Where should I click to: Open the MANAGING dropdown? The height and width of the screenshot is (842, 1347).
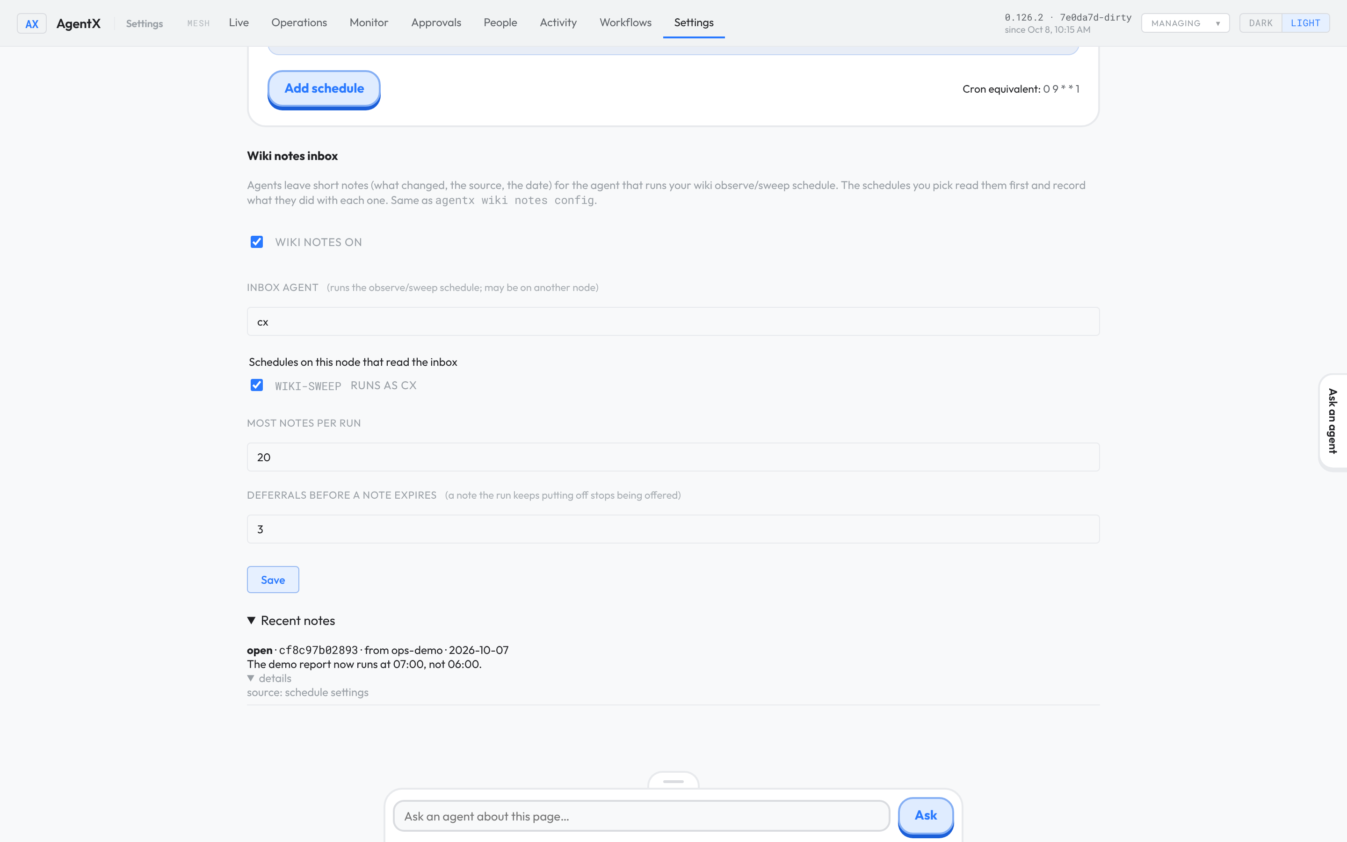pos(1185,23)
